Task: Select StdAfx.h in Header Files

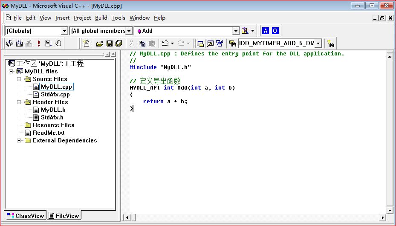Action: tap(52, 117)
